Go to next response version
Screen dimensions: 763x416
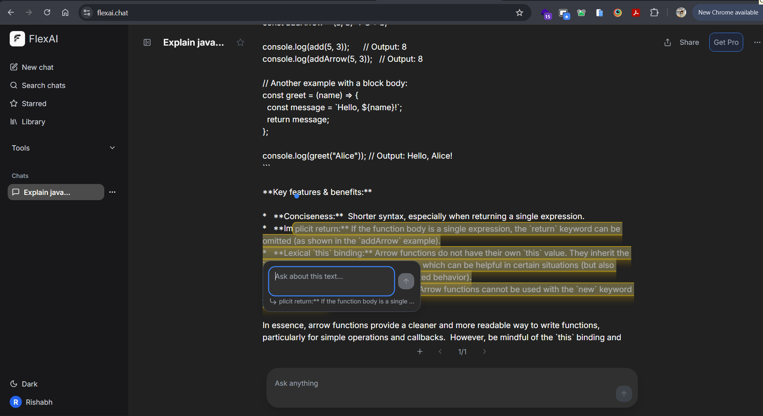[484, 351]
